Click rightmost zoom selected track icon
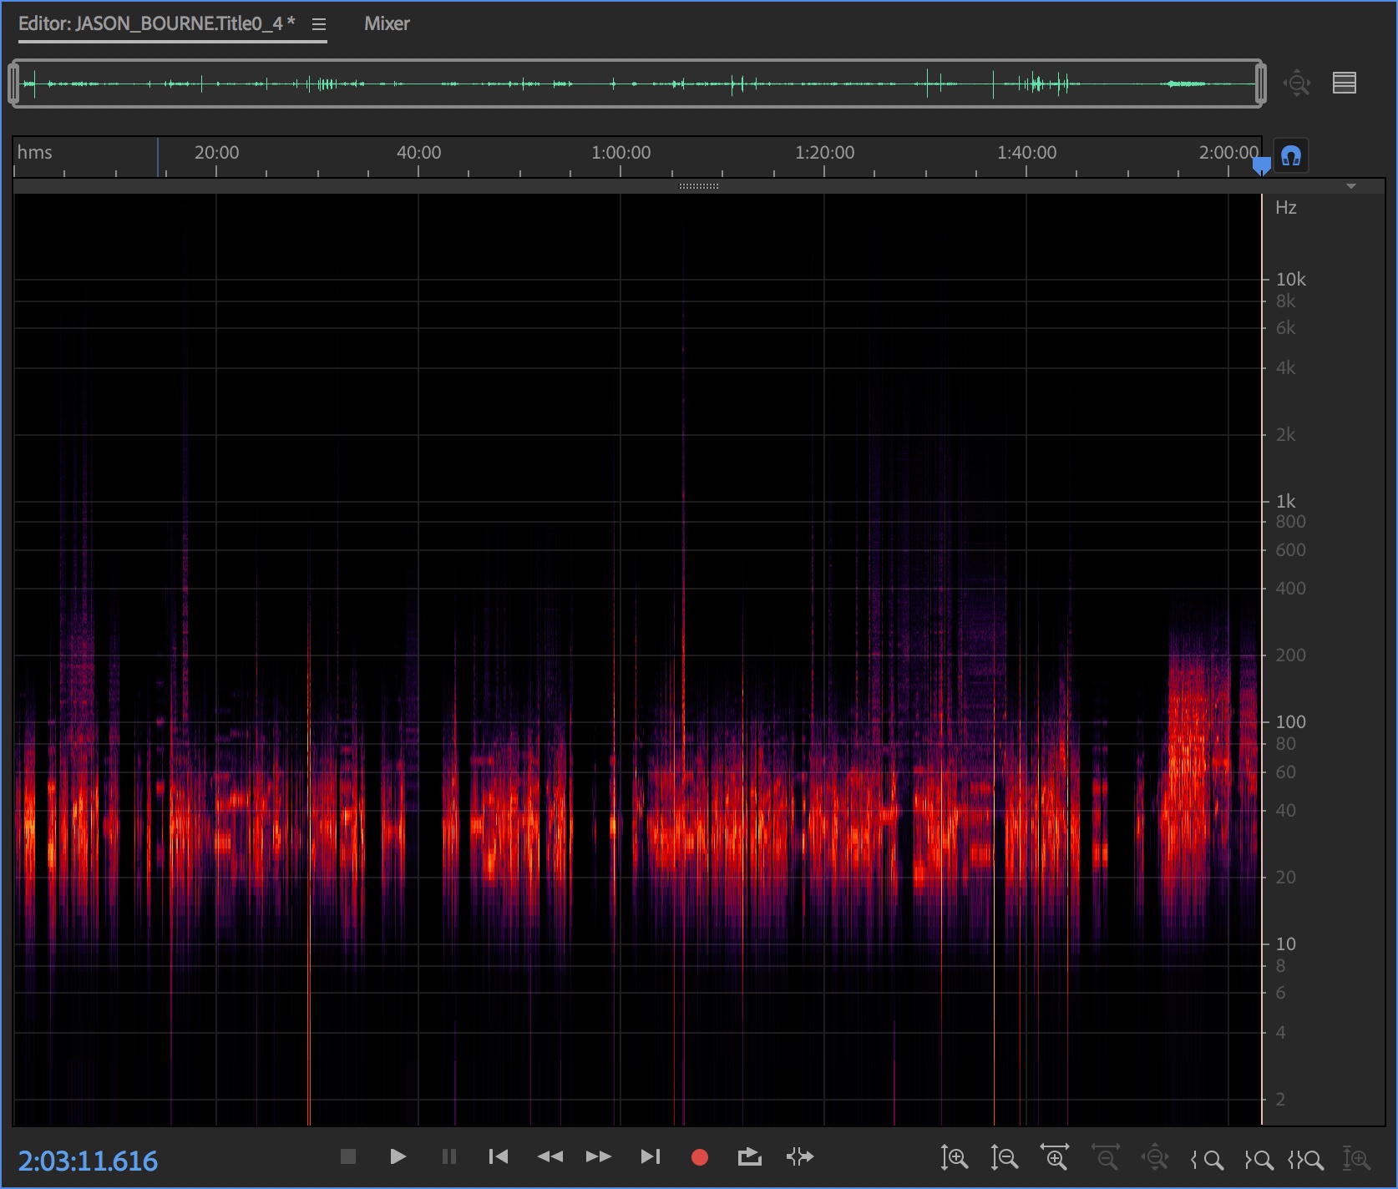The image size is (1398, 1189). pyautogui.click(x=1356, y=1158)
